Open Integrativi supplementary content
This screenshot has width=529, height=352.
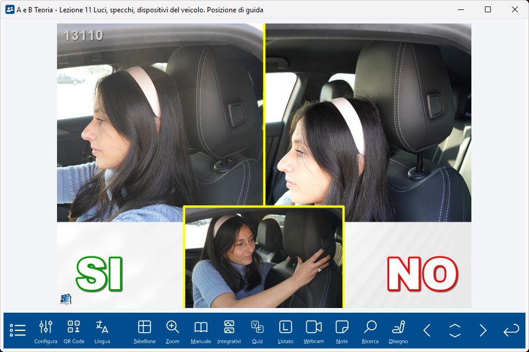pyautogui.click(x=229, y=331)
